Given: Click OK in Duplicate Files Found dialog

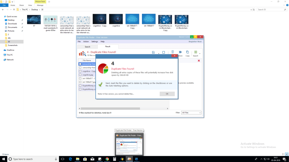Looking at the screenshot, I should point(167,94).
